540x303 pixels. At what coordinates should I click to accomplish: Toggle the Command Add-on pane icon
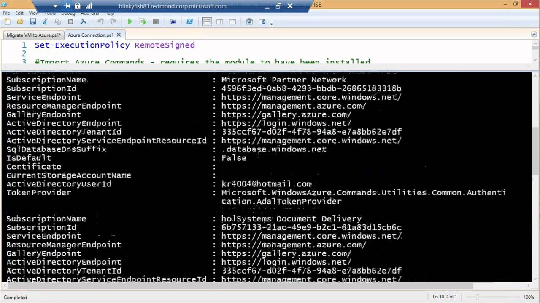click(262, 21)
